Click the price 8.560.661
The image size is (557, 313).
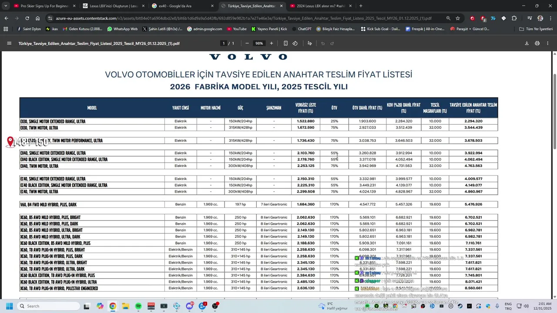click(473, 288)
